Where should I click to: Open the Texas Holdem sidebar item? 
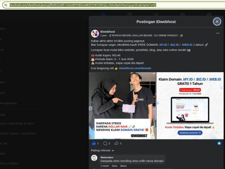(9, 164)
